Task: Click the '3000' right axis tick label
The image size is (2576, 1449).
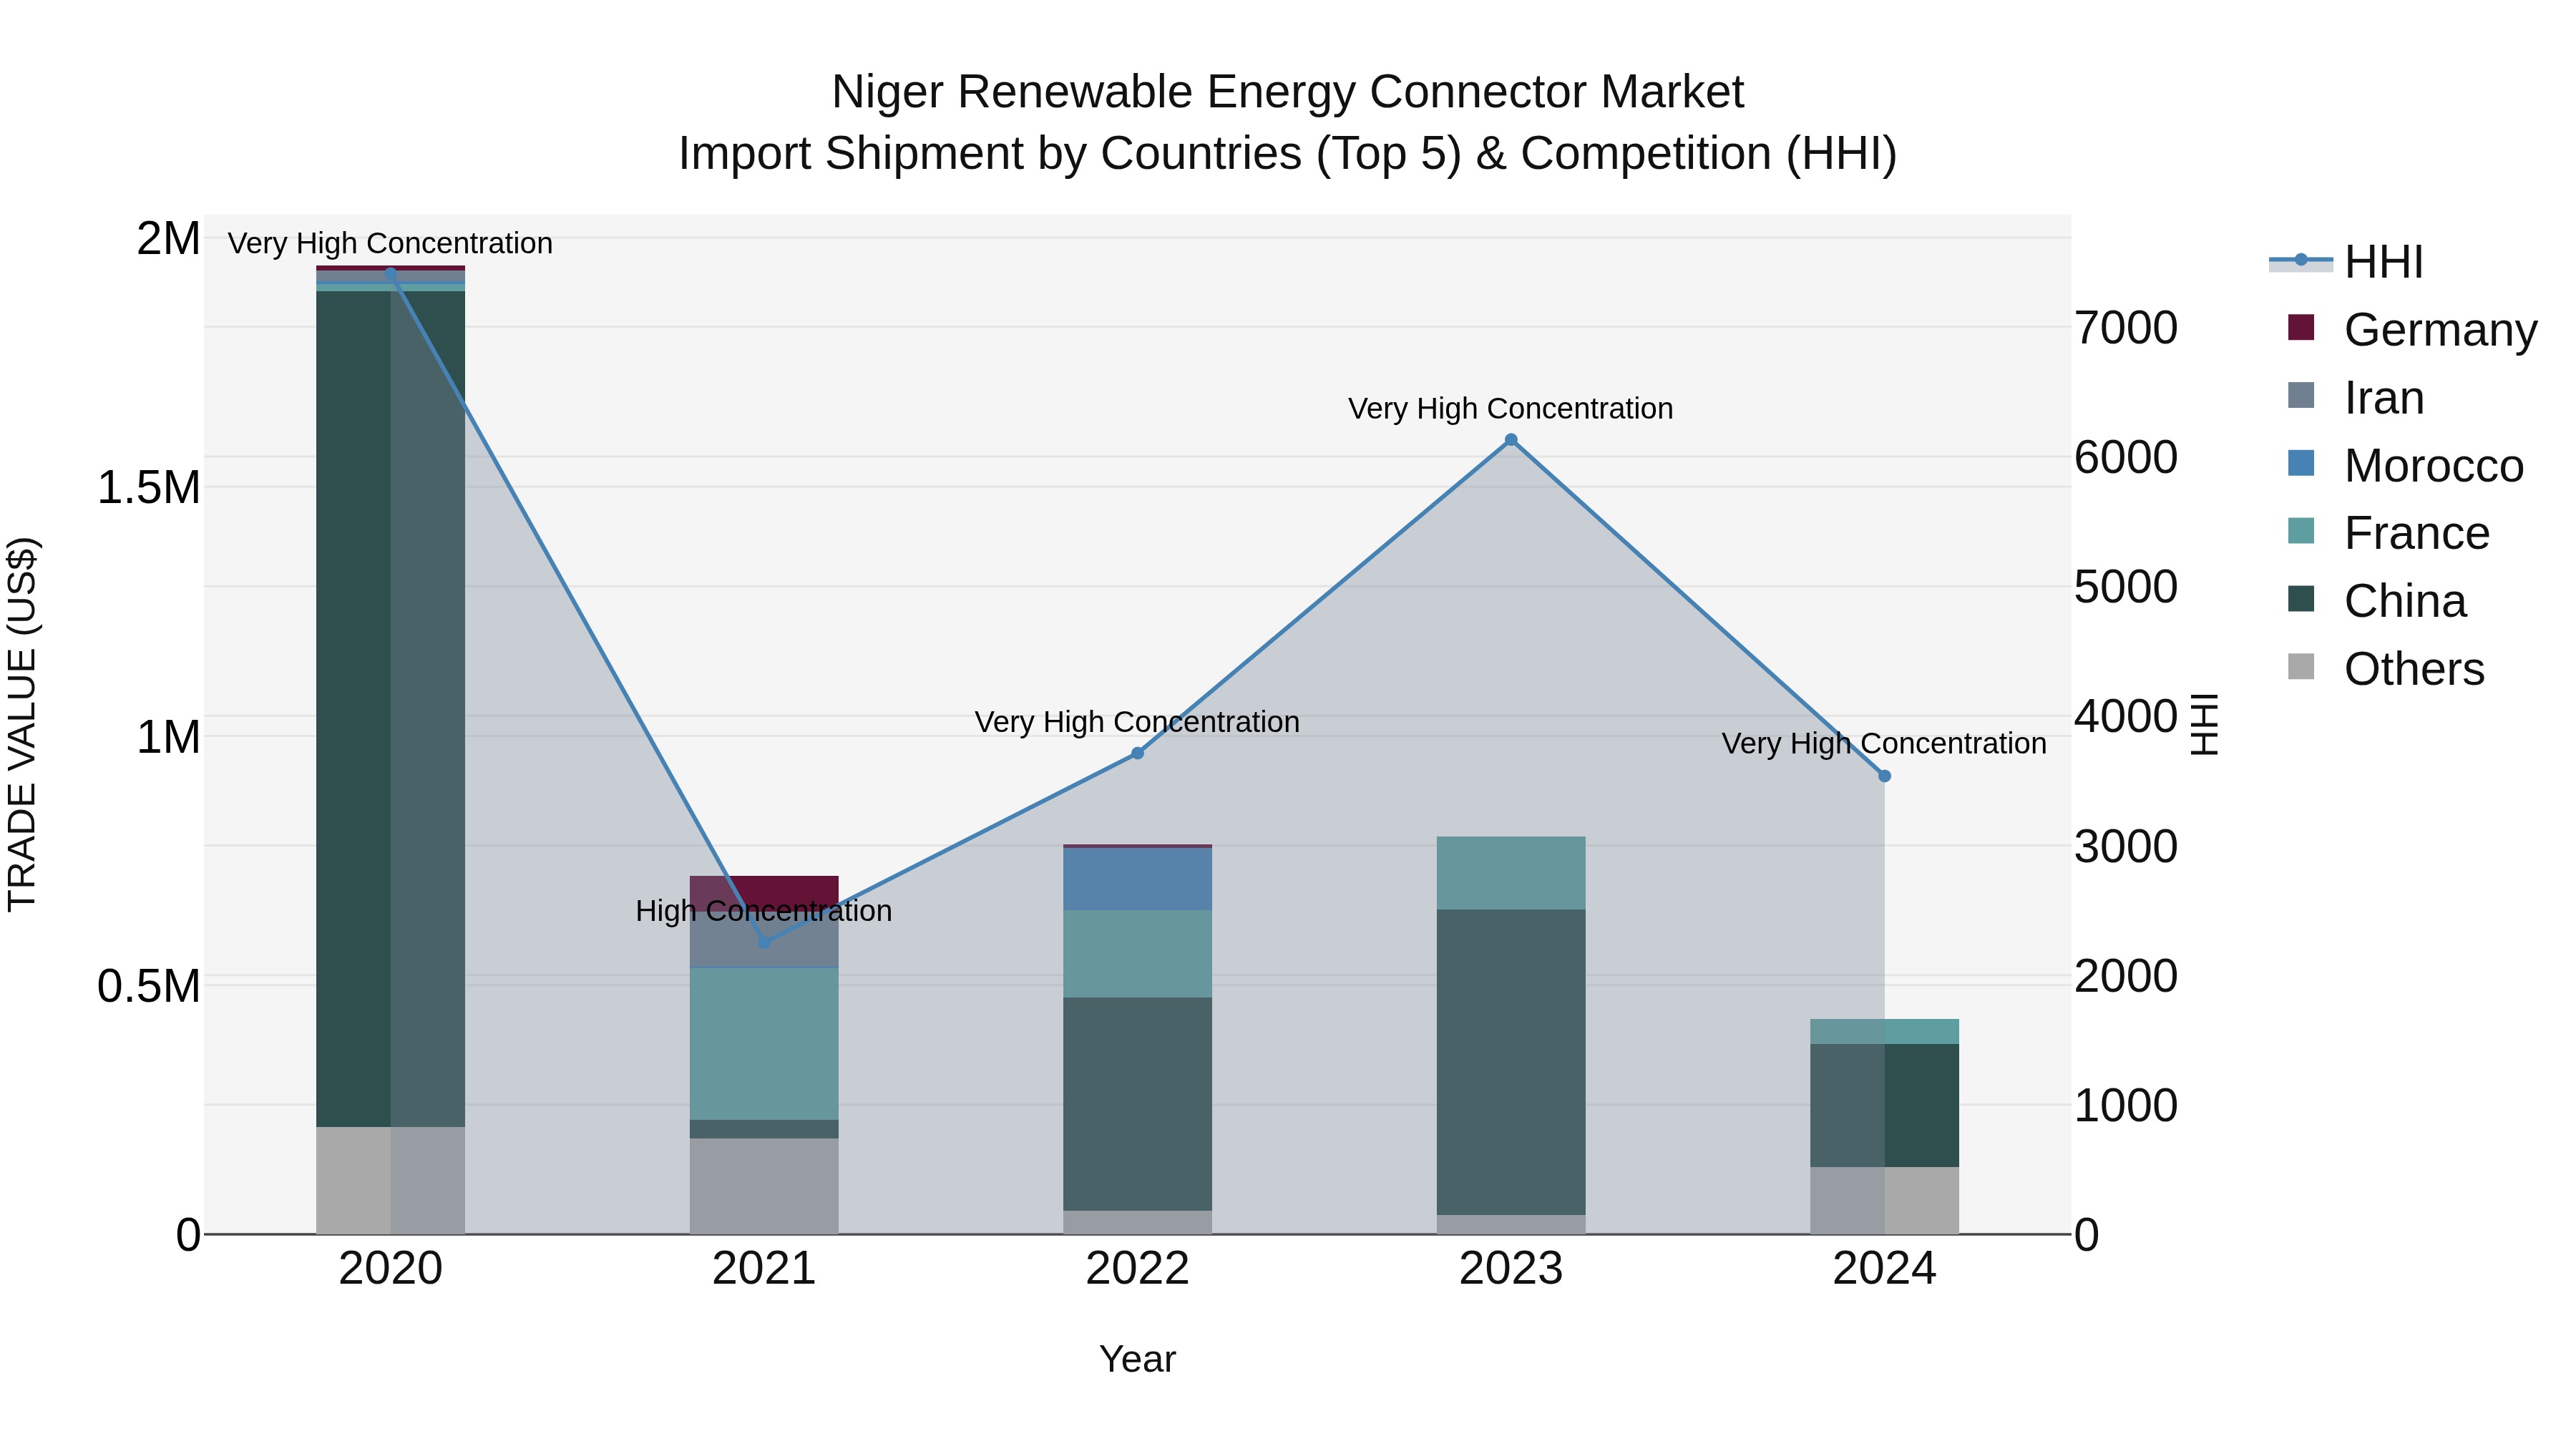Action: pyautogui.click(x=2127, y=846)
